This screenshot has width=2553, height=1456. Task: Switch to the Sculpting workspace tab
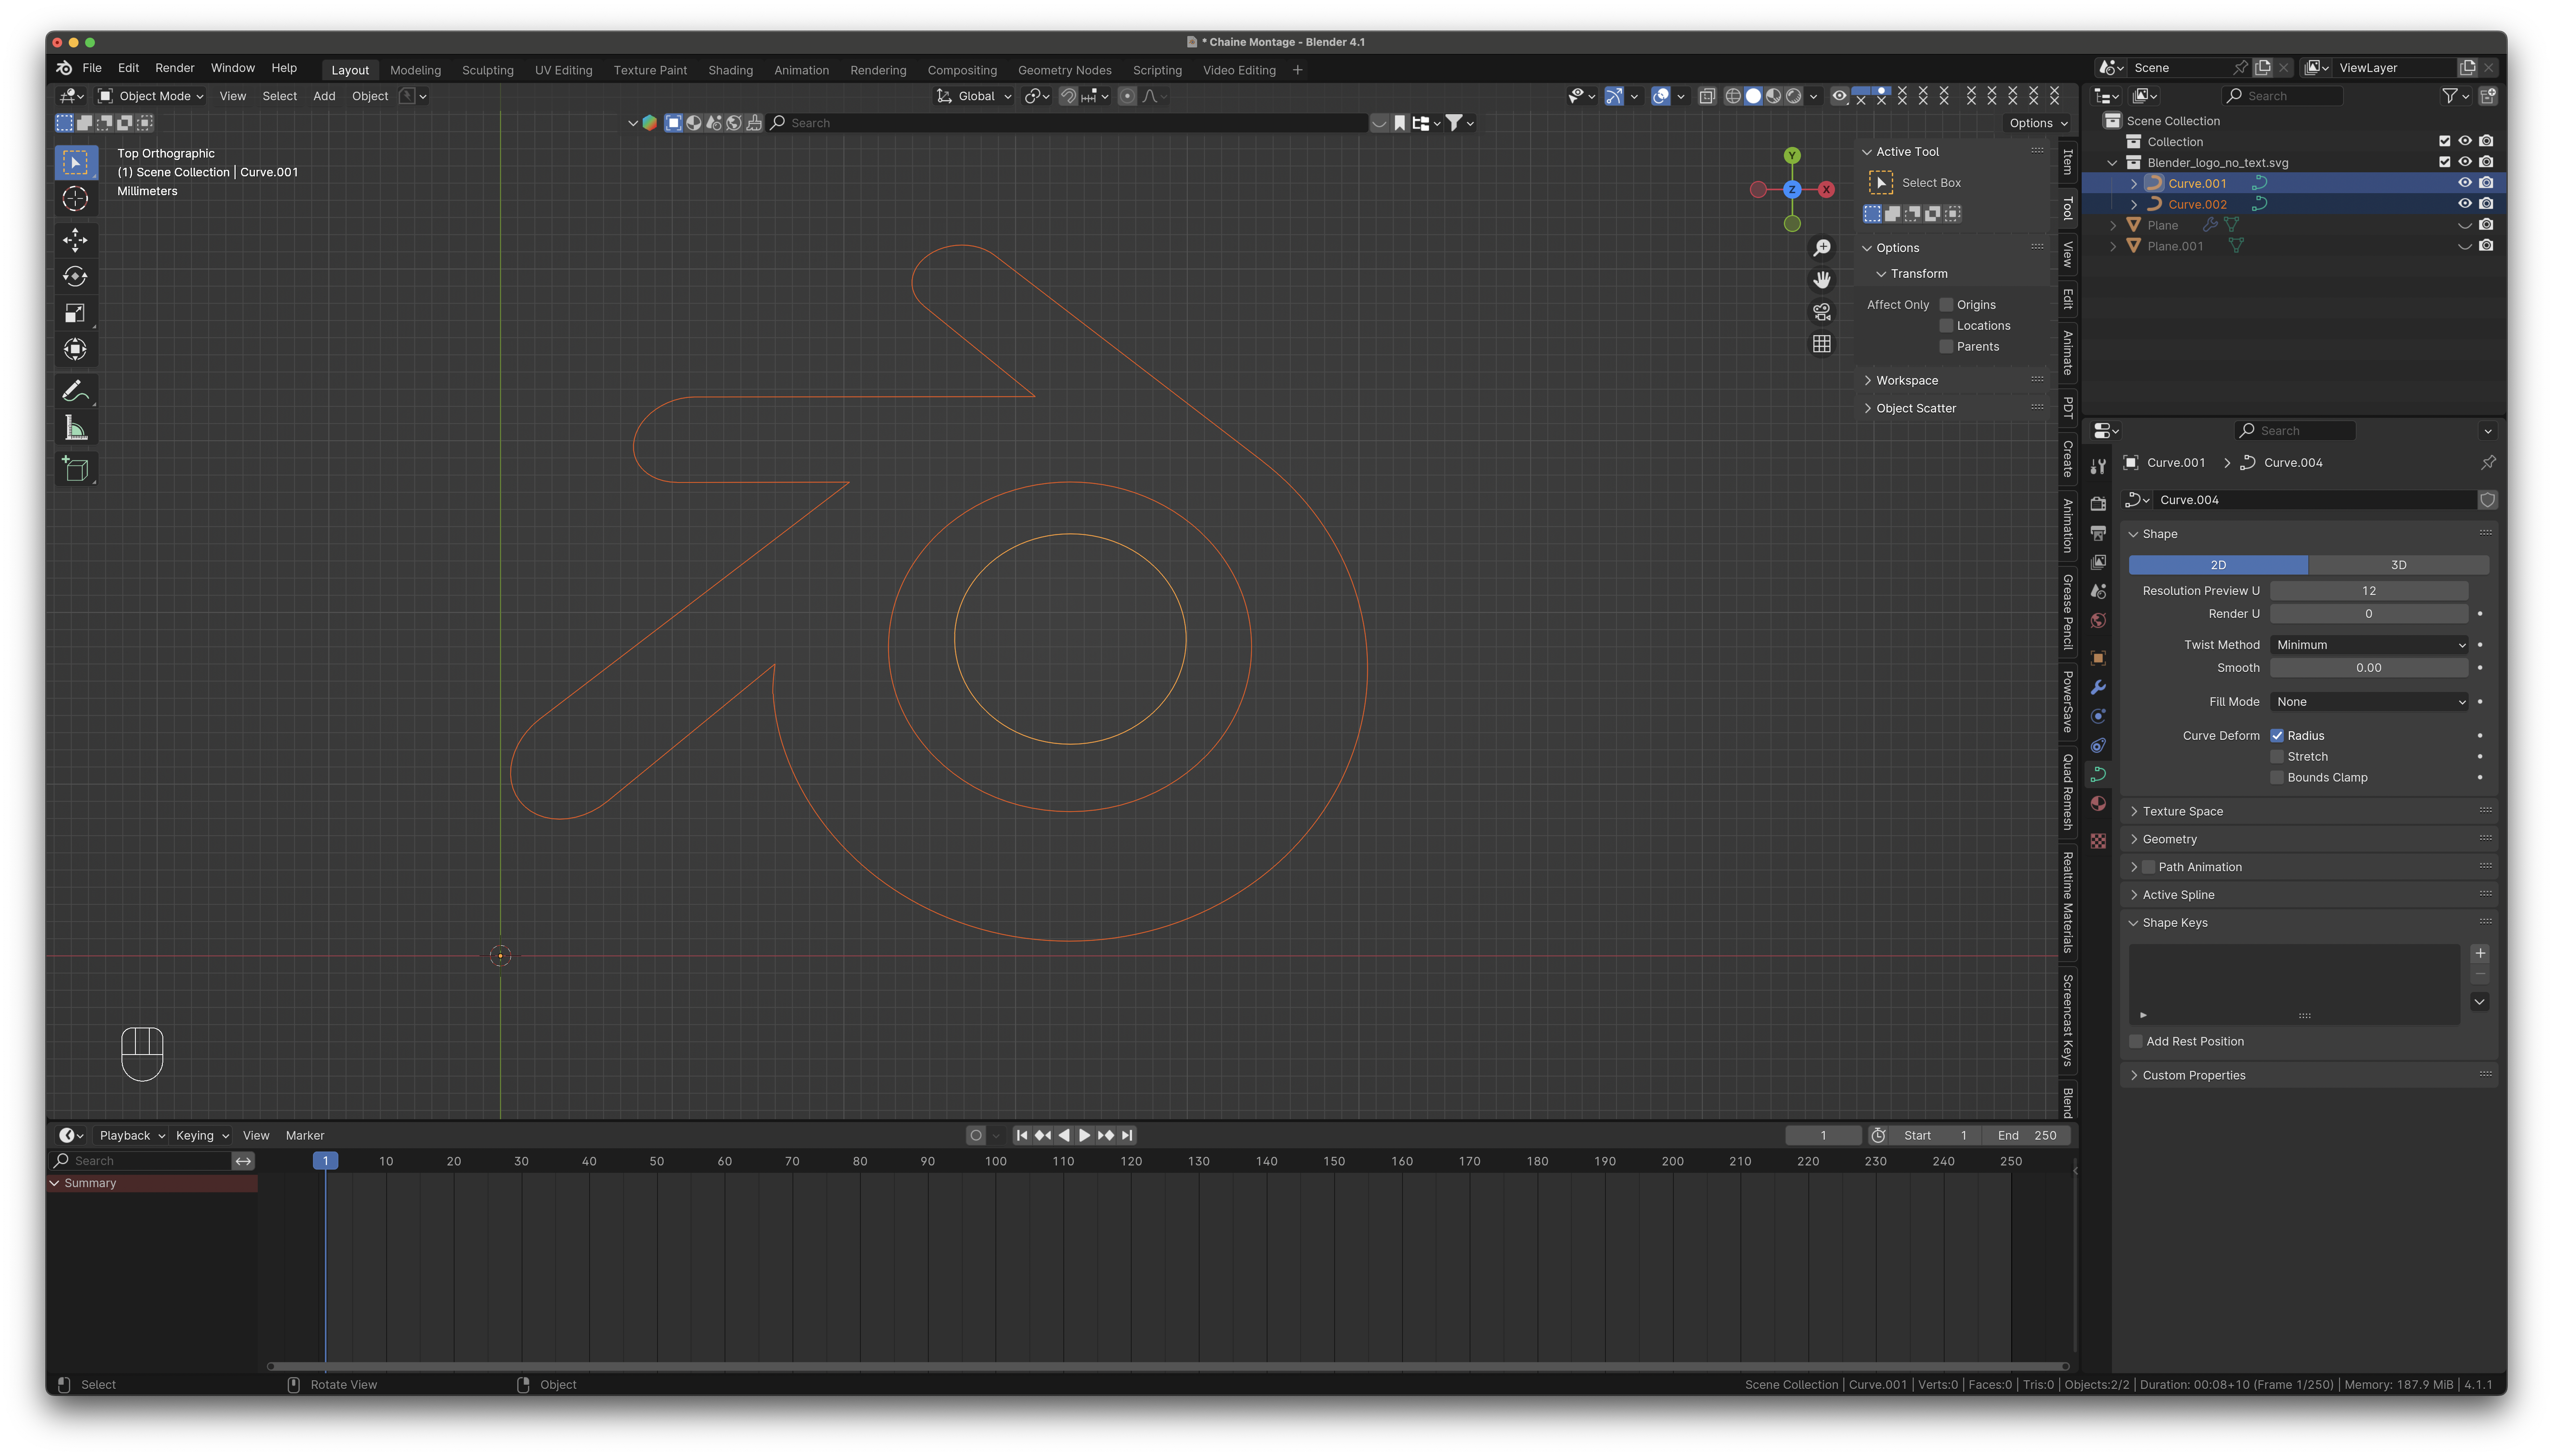pos(488,70)
